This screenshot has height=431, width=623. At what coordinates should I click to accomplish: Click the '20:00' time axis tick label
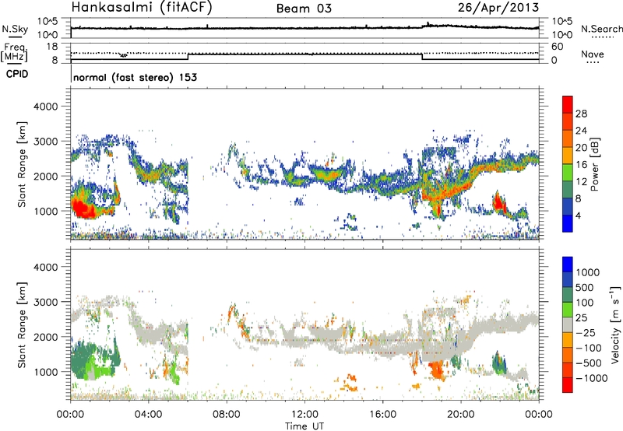click(x=460, y=415)
